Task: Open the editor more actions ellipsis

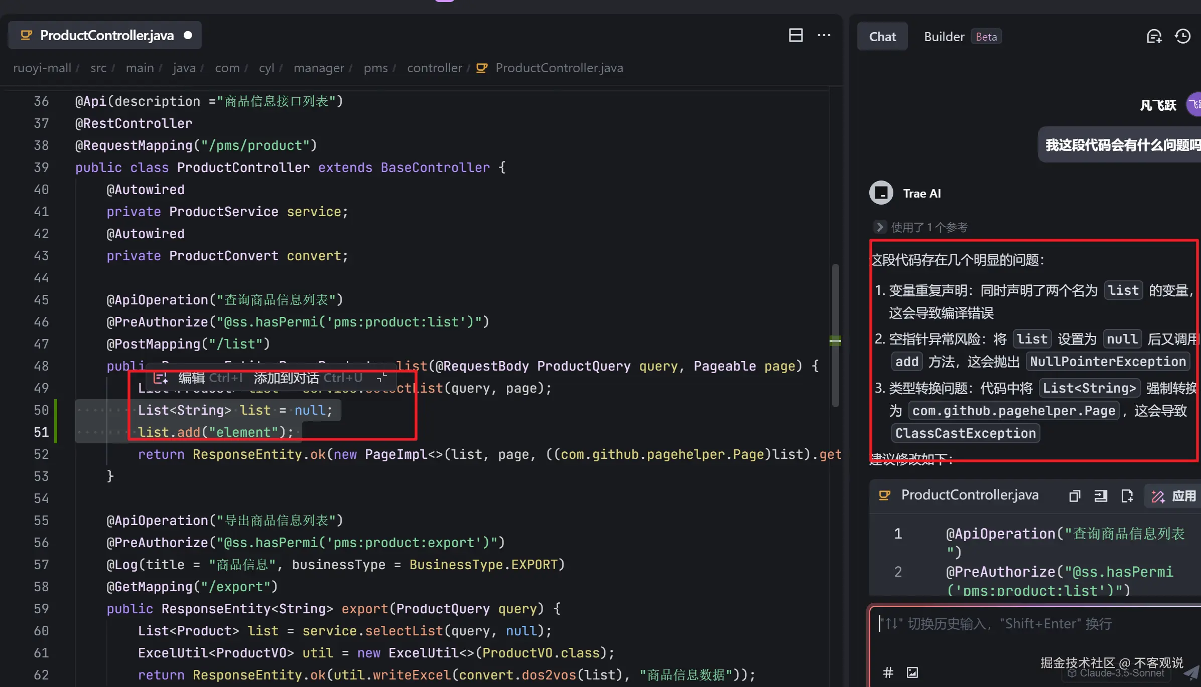Action: (824, 35)
